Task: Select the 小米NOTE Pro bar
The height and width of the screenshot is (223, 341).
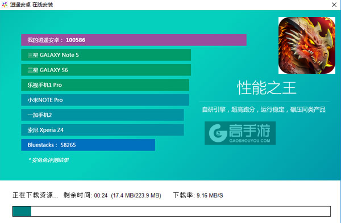Action: tap(105, 100)
